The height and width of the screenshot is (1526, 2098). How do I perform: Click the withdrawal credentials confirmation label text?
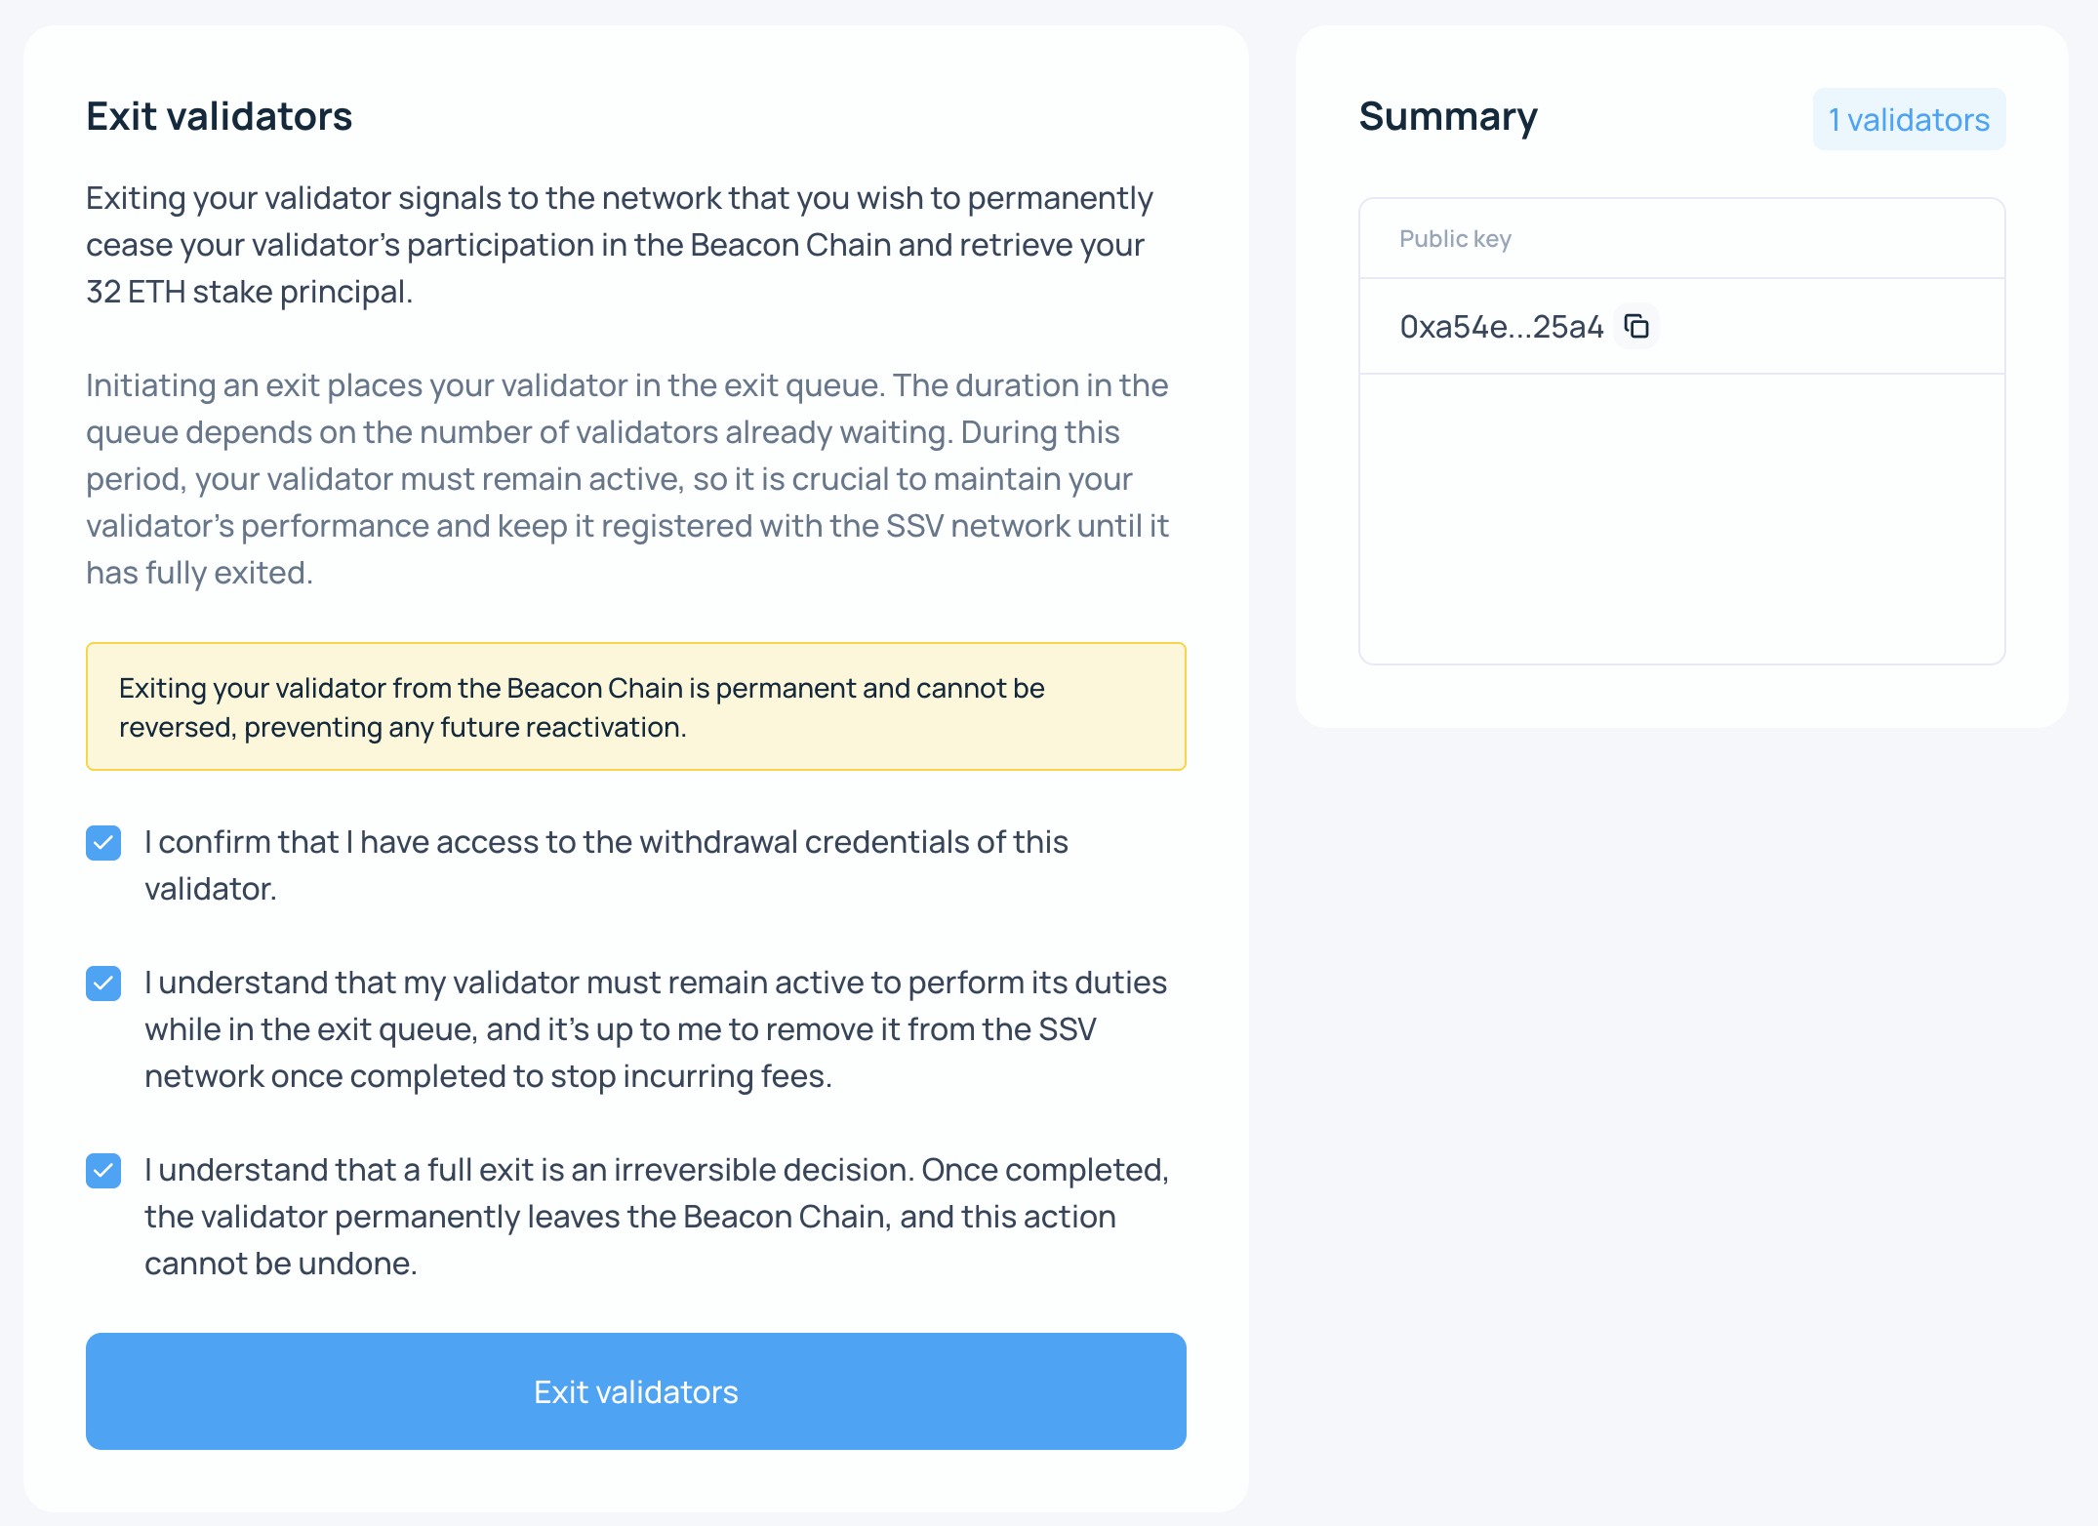[x=606, y=864]
